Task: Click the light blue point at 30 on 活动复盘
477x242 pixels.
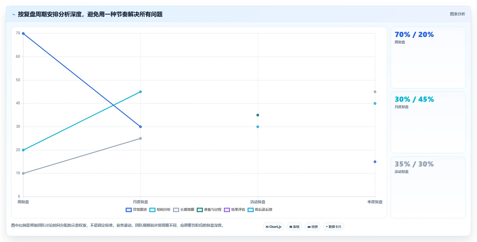Action: click(x=258, y=127)
